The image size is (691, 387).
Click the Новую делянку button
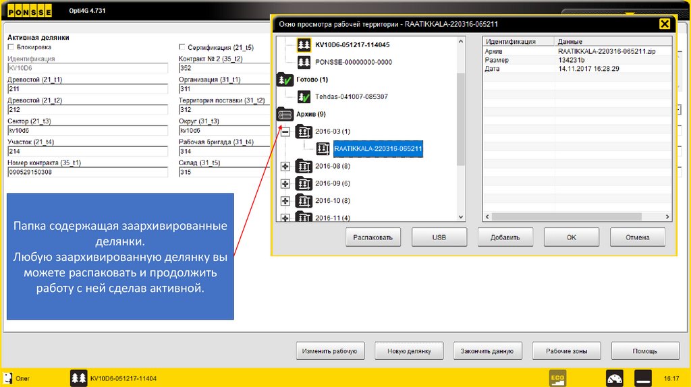pos(409,351)
